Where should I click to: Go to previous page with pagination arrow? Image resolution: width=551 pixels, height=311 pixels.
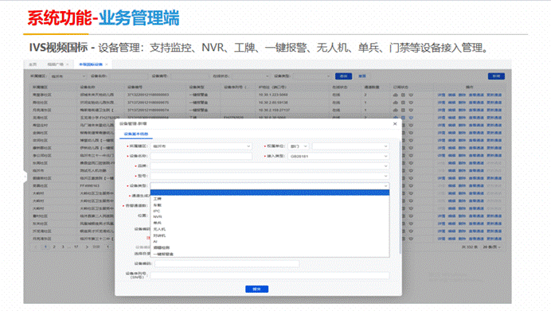pos(36,247)
